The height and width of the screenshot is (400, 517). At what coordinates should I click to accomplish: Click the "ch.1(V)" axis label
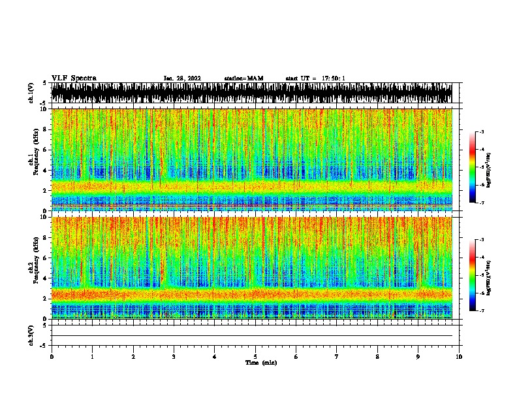(31, 93)
